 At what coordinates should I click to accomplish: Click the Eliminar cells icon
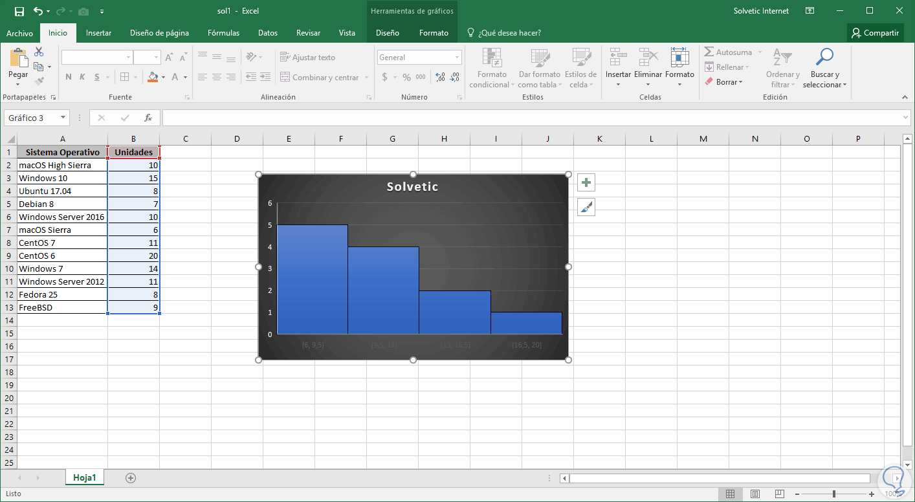(648, 58)
